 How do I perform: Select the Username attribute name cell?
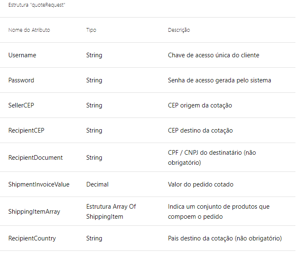(22, 55)
